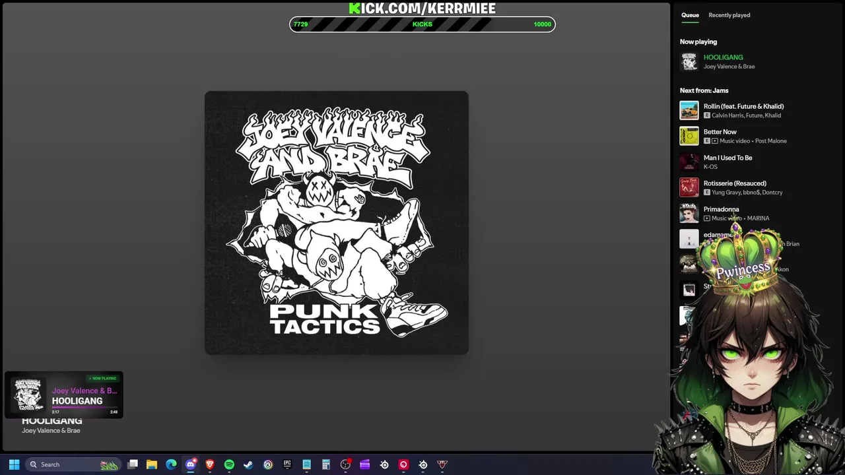Viewport: 845px width, 475px height.
Task: Open Calculator from the taskbar
Action: coord(325,464)
